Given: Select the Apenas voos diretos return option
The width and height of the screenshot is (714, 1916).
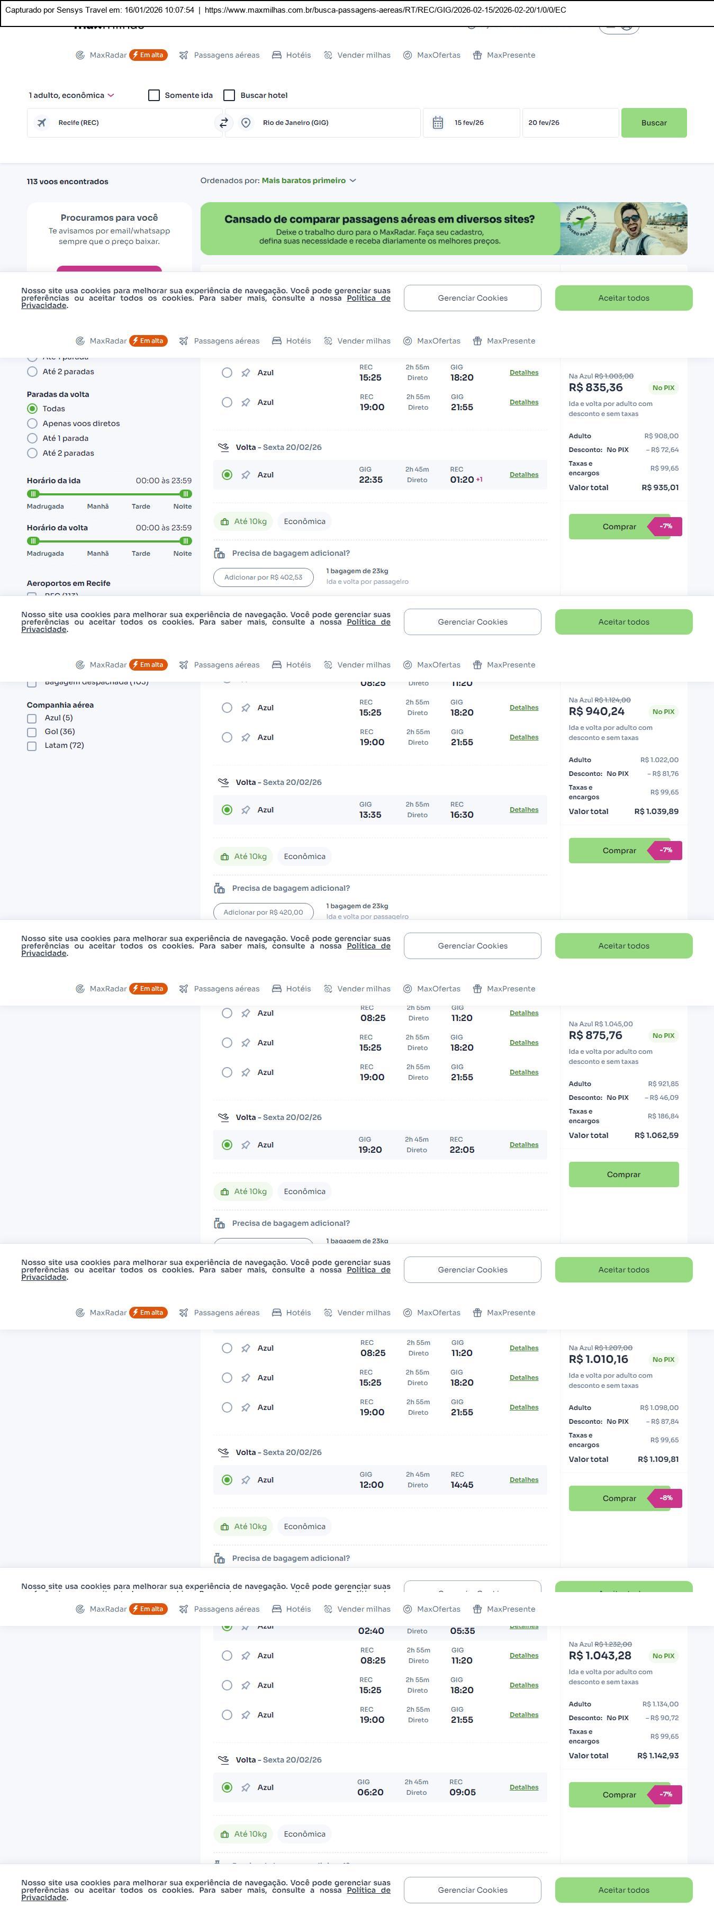Looking at the screenshot, I should [x=32, y=423].
